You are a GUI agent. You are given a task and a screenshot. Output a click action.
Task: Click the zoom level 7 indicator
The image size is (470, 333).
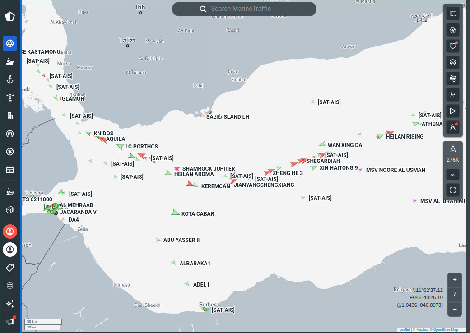click(455, 294)
